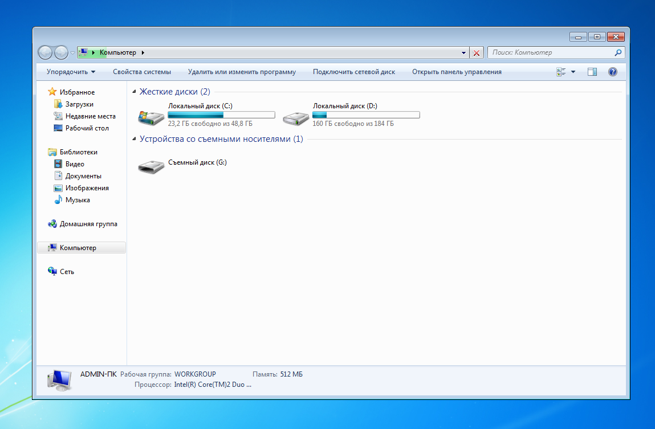The height and width of the screenshot is (429, 655).
Task: Click the search magnifier icon
Action: [618, 52]
